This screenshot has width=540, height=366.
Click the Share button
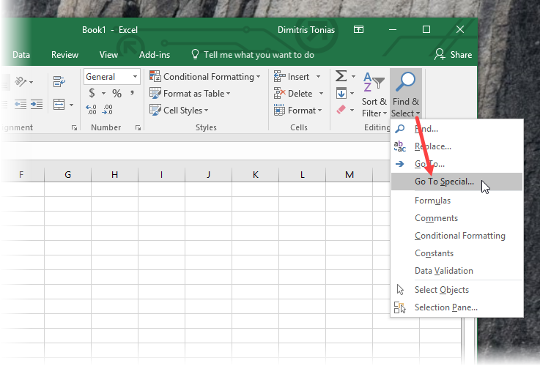point(453,55)
